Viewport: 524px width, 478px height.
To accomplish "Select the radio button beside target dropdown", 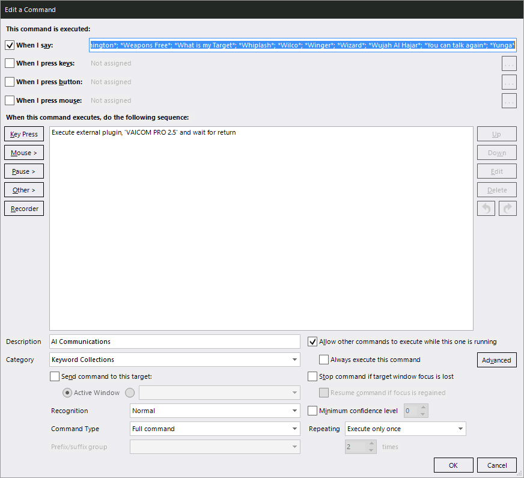I will (130, 393).
